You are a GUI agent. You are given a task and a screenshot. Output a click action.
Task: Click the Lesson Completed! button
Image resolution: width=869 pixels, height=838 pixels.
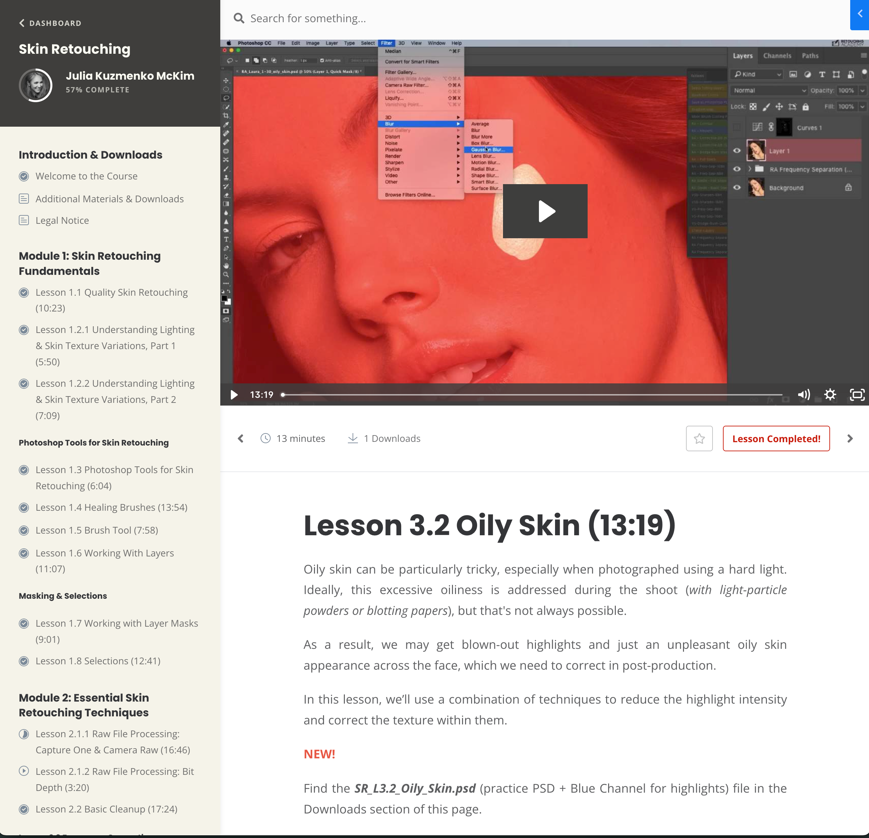pos(776,438)
